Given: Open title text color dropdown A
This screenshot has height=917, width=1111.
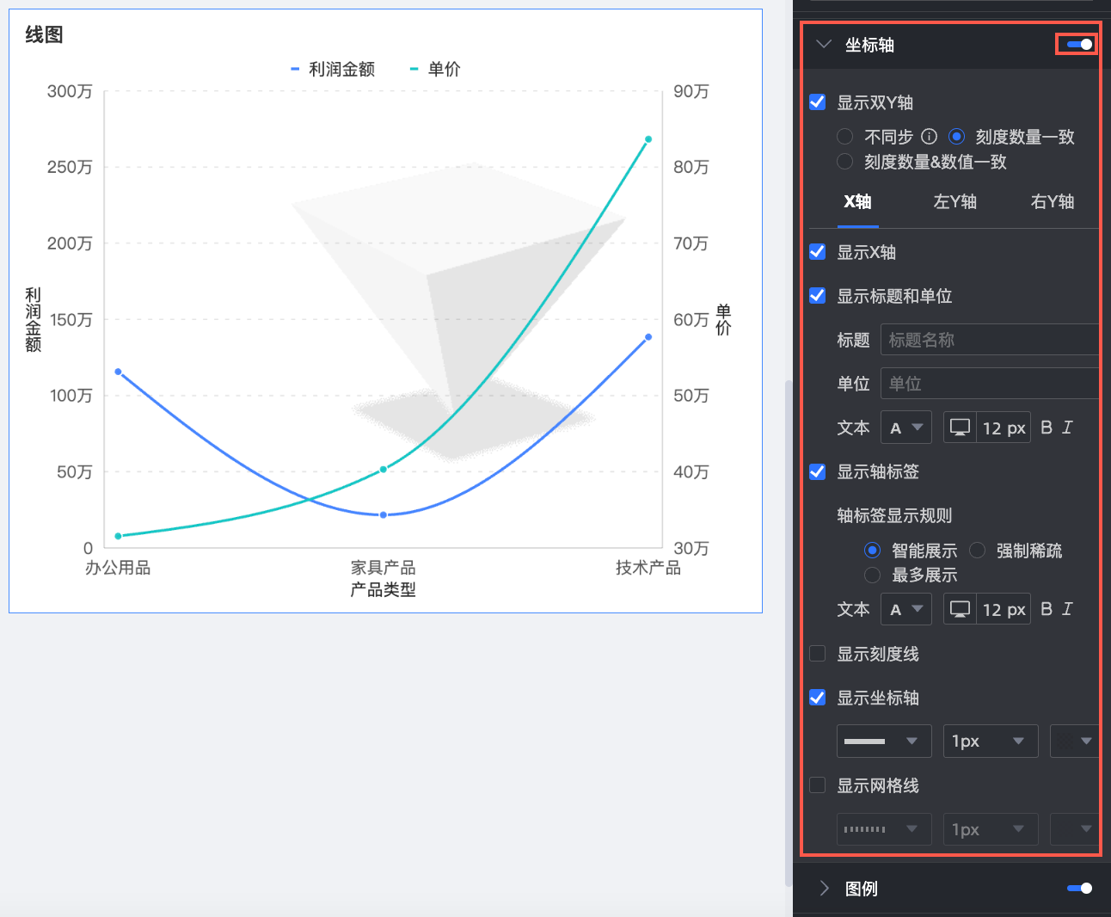Looking at the screenshot, I should coord(906,427).
